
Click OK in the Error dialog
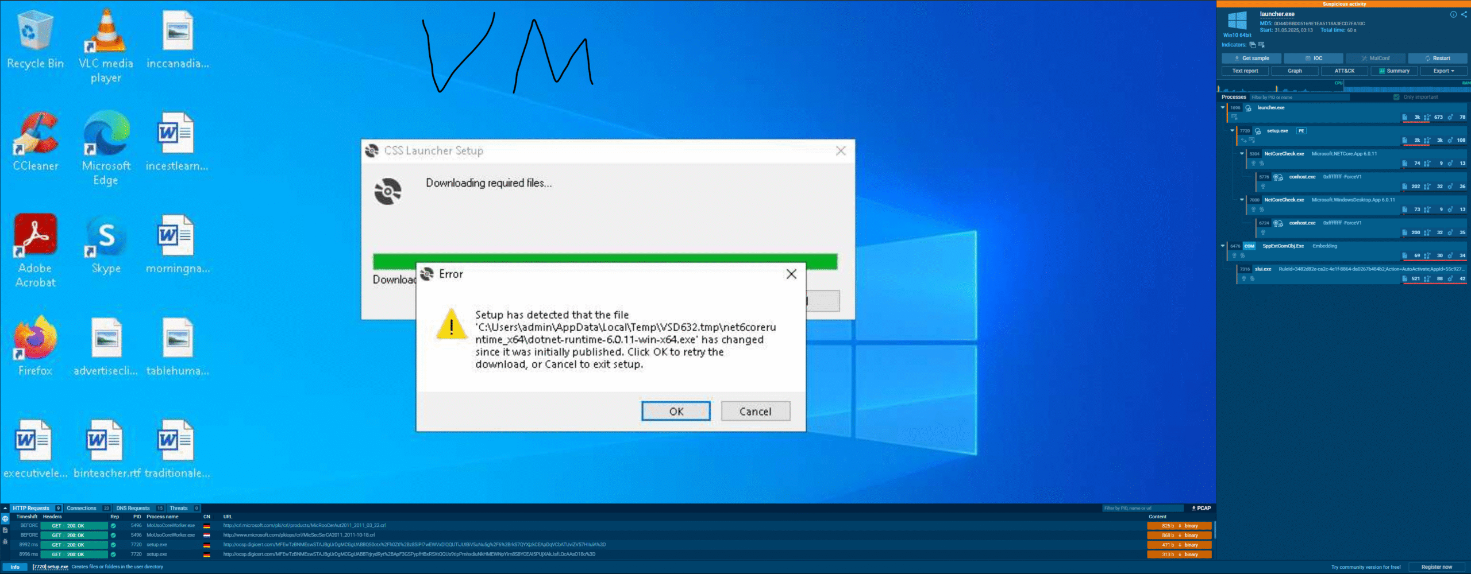point(676,411)
